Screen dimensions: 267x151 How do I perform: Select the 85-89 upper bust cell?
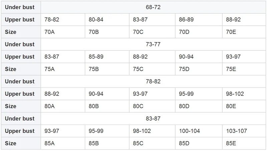coord(107,56)
